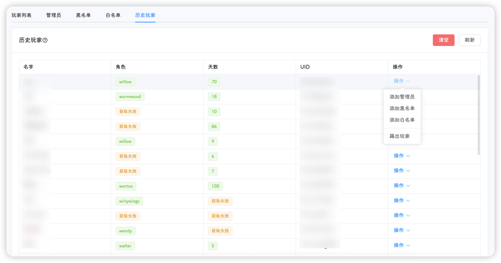Select 添加黑名单 from the open menu
Viewport: 501px width, 263px height.
coord(402,108)
